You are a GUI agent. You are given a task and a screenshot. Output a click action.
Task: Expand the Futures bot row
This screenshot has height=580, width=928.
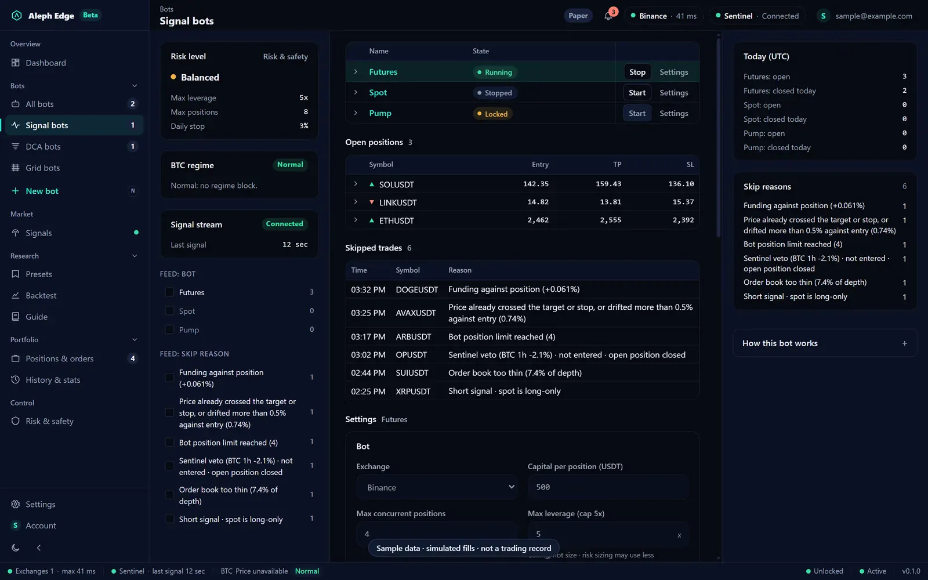coord(356,72)
